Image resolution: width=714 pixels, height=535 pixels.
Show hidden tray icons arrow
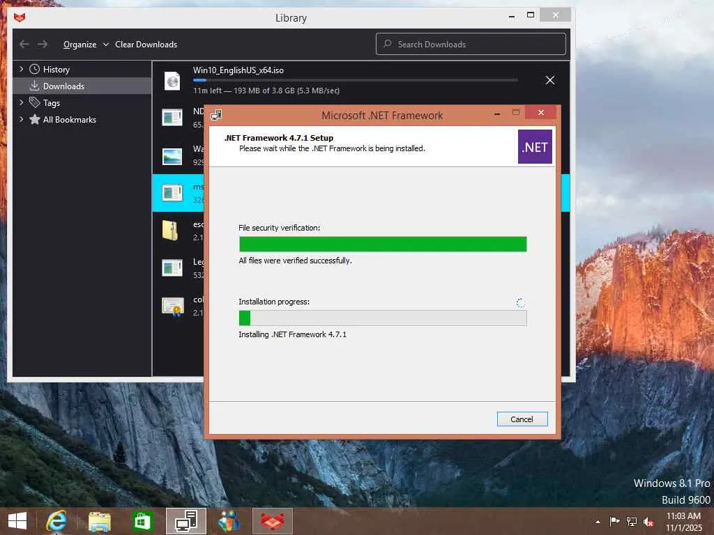pos(598,521)
